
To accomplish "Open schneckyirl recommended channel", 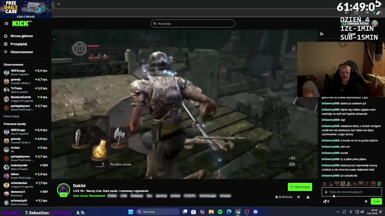I will tap(26, 202).
